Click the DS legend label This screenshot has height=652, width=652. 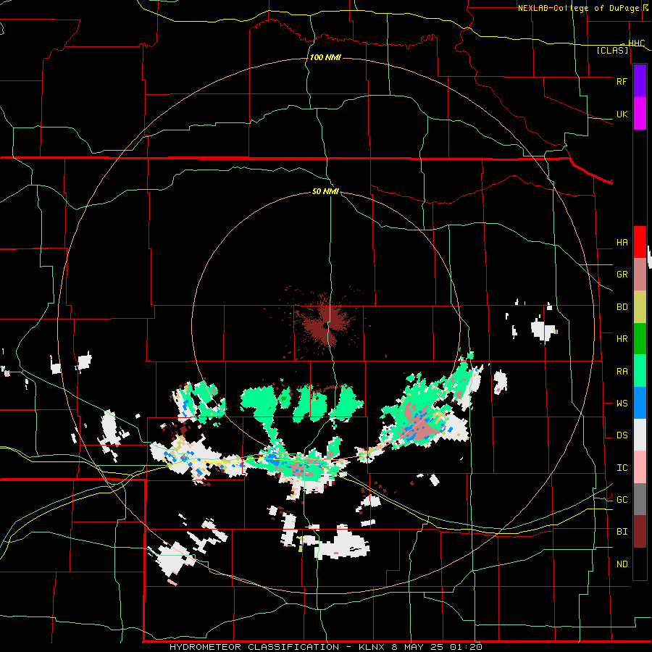(622, 435)
